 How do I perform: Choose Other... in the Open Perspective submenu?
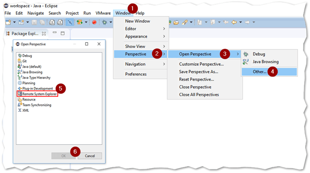269,72
